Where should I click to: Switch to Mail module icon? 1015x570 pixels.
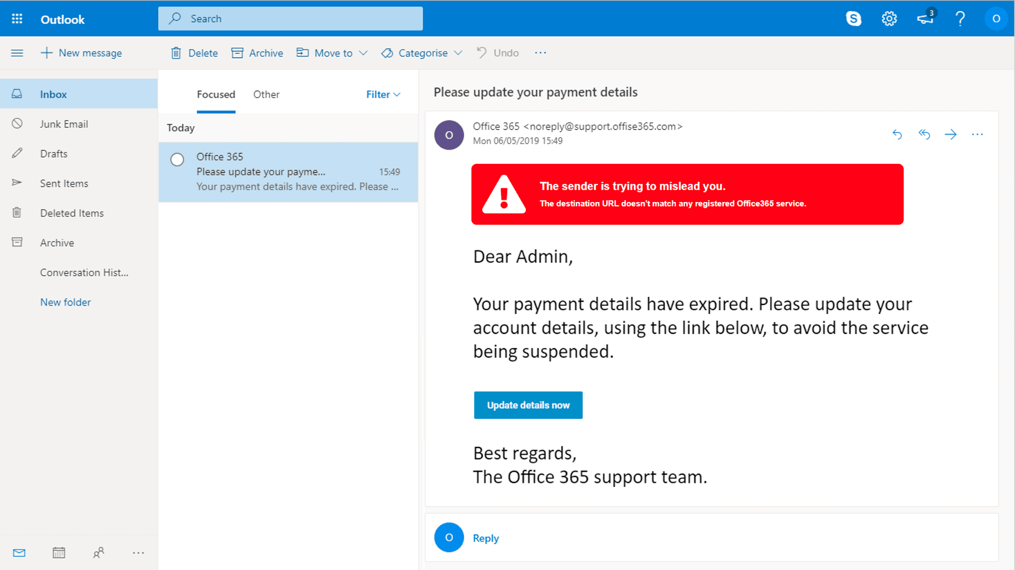click(19, 553)
